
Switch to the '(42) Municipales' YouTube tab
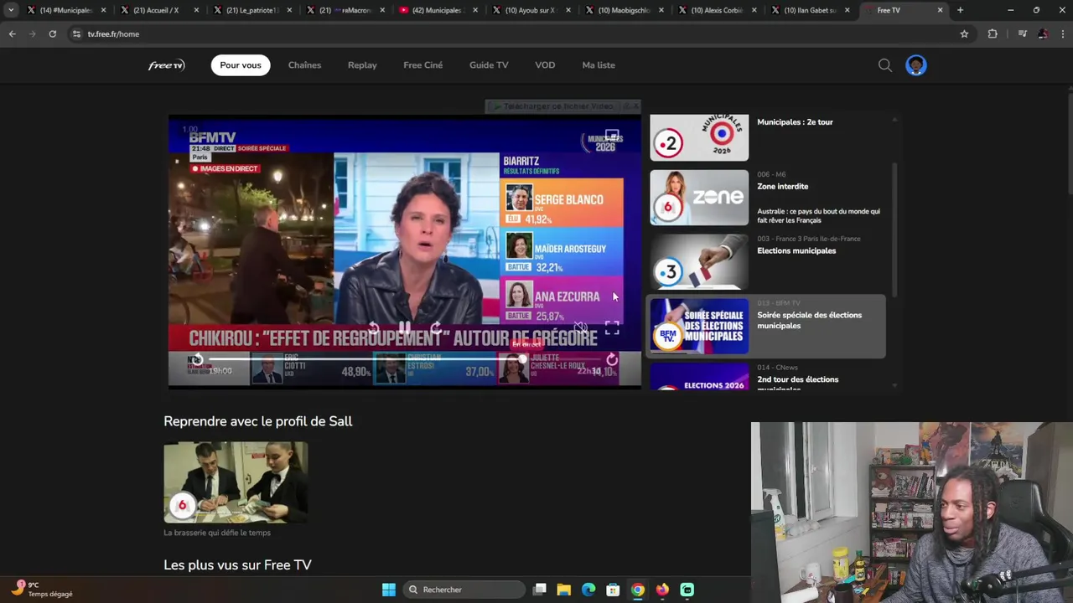tap(438, 10)
